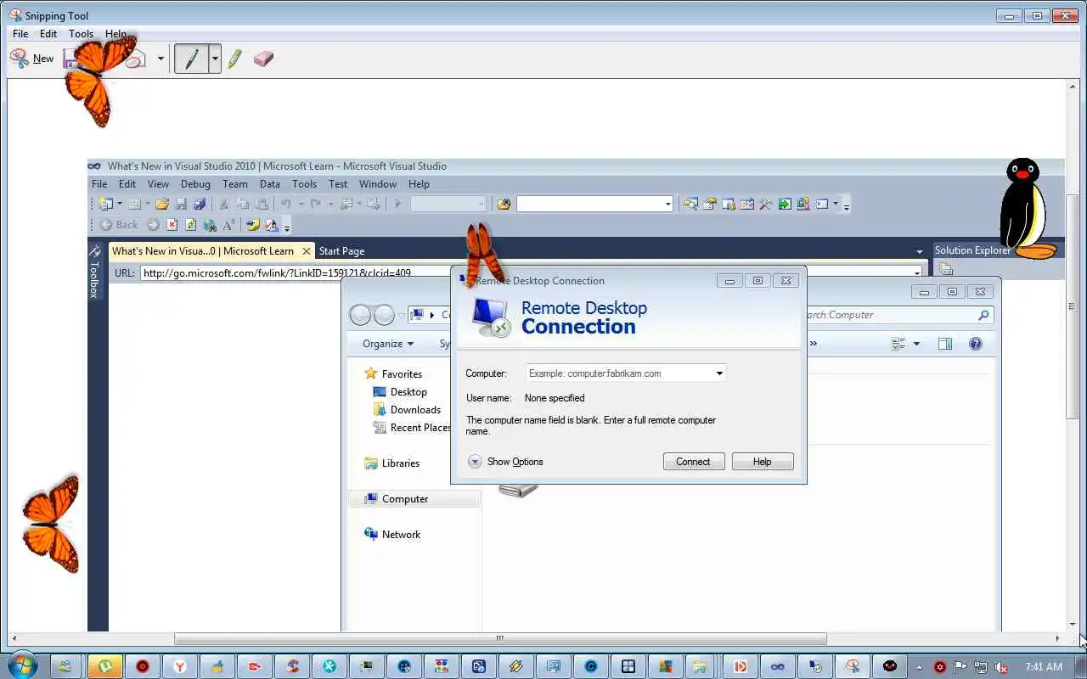Open the active documents list dropdown arrow
The image size is (1087, 679).
(919, 251)
